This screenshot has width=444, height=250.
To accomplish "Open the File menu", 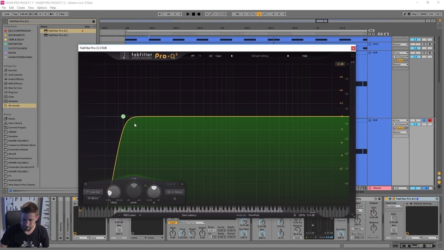I will 4,8.
